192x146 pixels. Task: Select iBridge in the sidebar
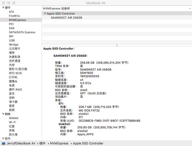[14, 44]
